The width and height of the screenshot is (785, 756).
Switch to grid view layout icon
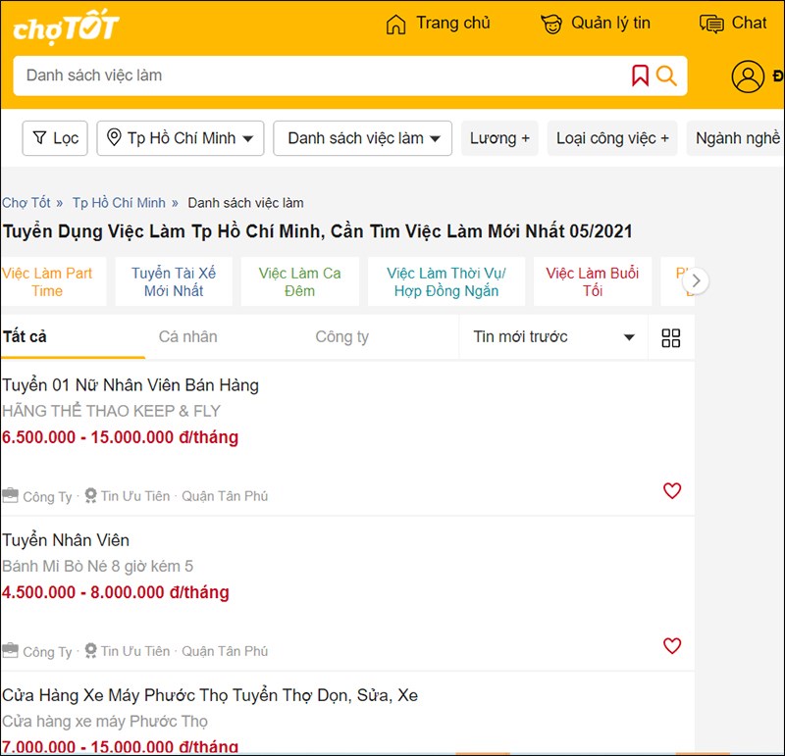pos(670,337)
